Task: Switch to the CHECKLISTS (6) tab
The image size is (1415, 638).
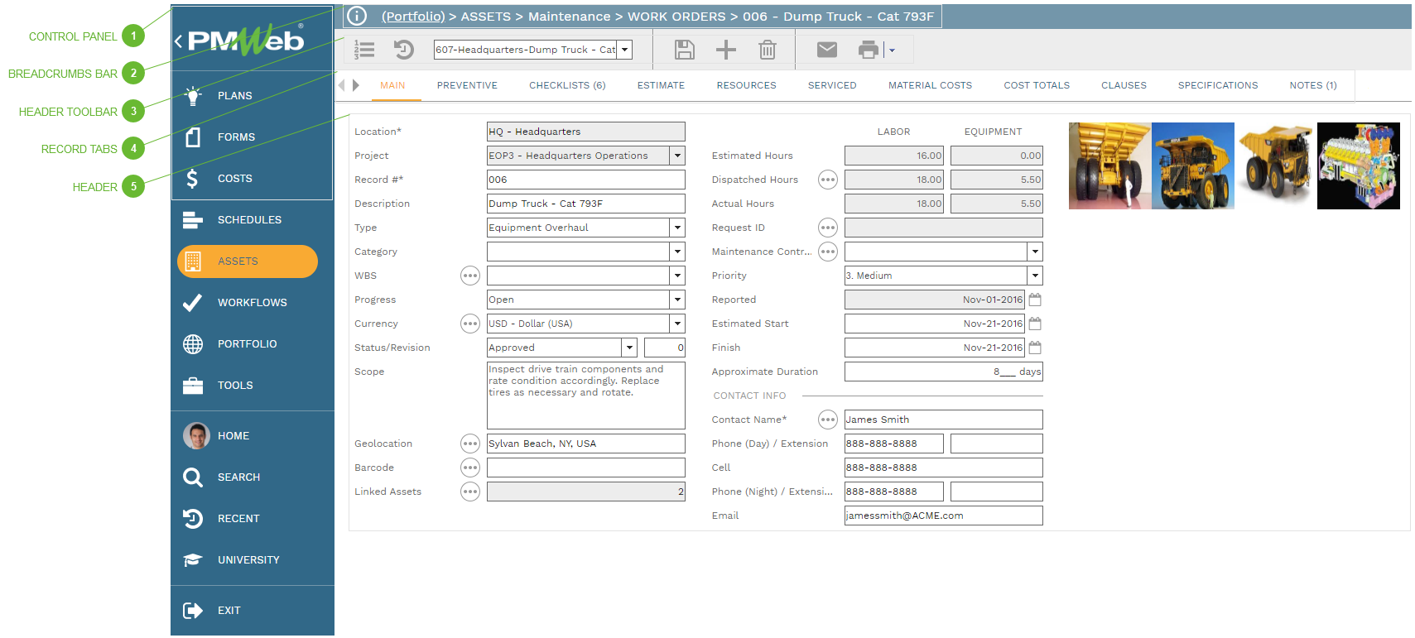Action: (x=567, y=85)
